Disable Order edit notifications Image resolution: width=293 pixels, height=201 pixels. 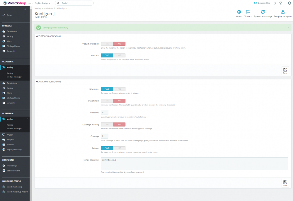[x=120, y=55]
